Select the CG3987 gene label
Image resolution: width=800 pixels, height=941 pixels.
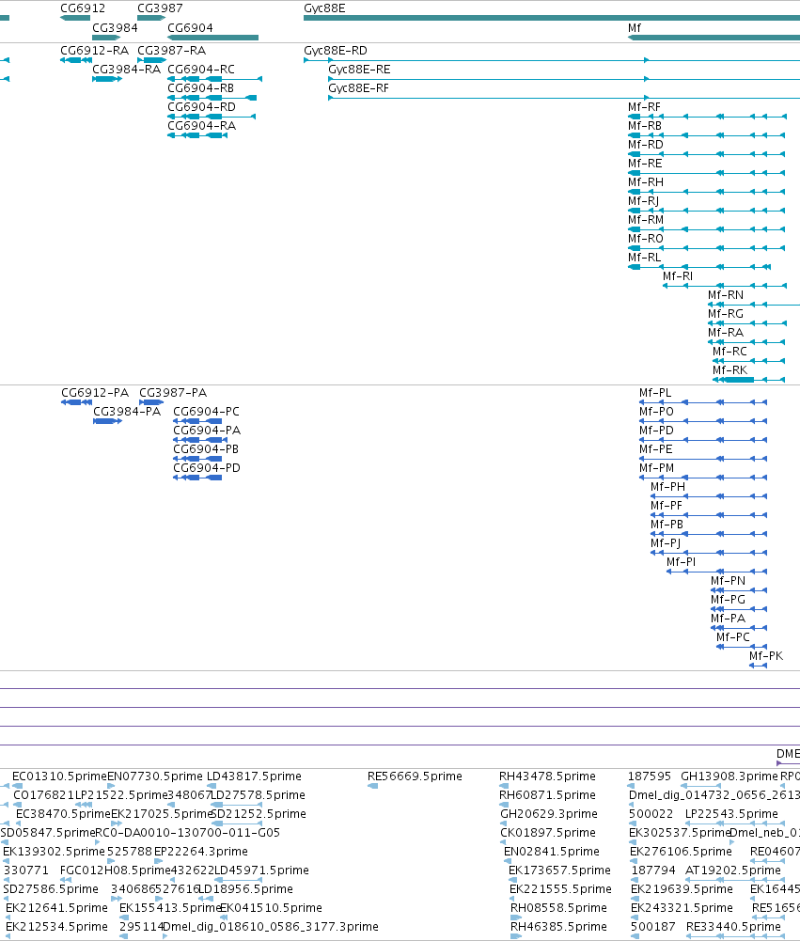click(x=160, y=8)
